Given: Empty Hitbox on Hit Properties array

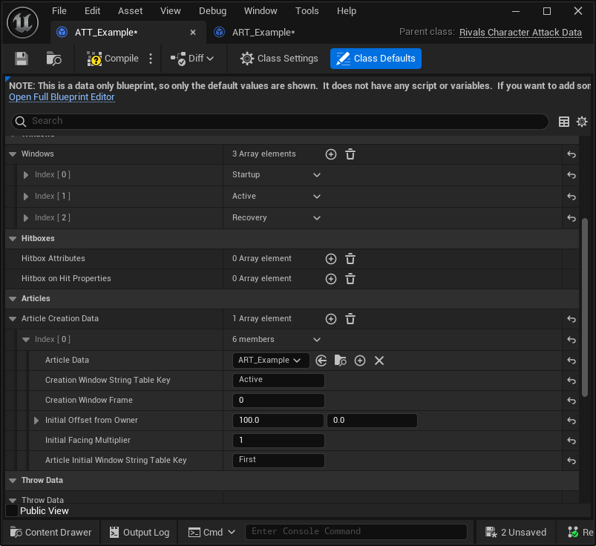Looking at the screenshot, I should [350, 279].
